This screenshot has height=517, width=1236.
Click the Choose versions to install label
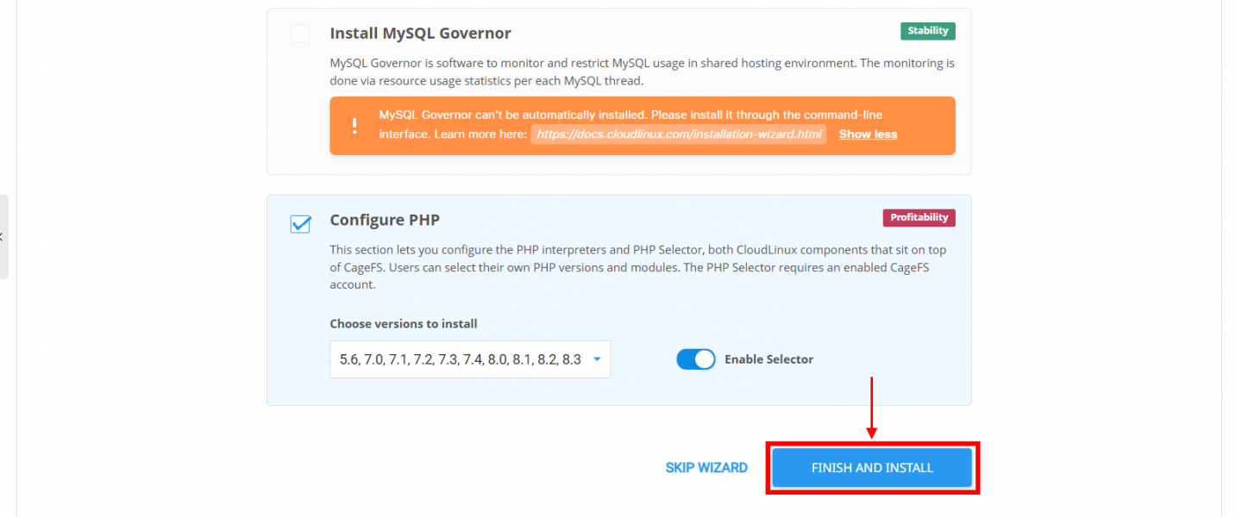click(404, 324)
